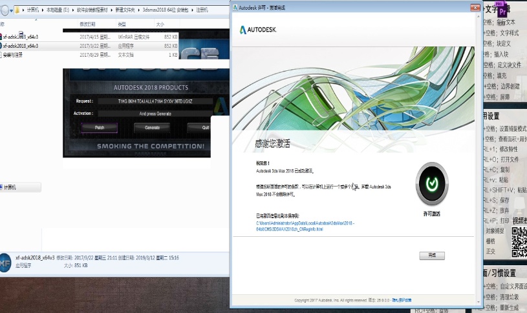The height and width of the screenshot is (313, 527).
Task: Select 新建文件夹 breadcrumb segment
Action: point(125,10)
